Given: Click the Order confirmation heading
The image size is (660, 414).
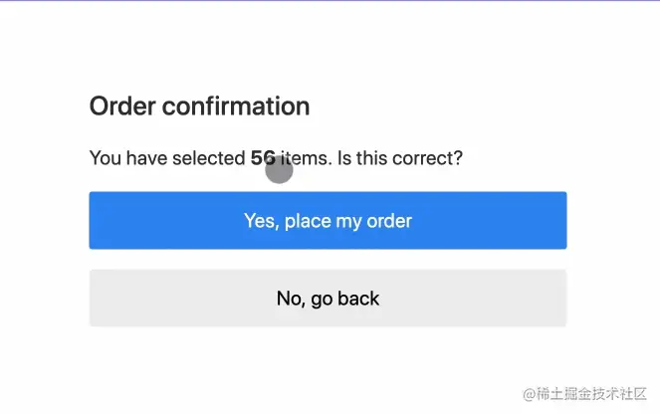Looking at the screenshot, I should [199, 105].
